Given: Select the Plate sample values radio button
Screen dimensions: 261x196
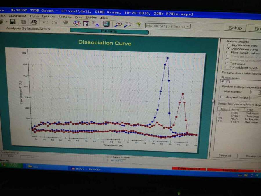Looking at the screenshot, I should click(228, 52).
